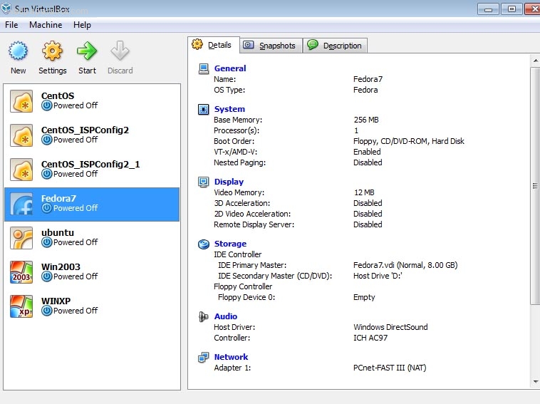Click the details pane scrollbar thumb
540x404 pixels.
click(535, 186)
